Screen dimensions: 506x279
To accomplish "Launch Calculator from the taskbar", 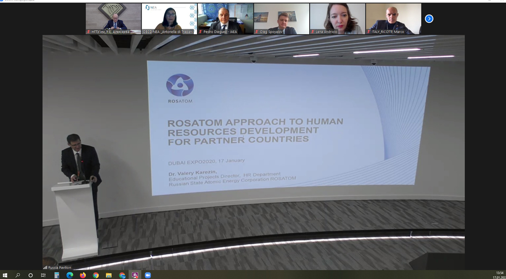I will 57,275.
